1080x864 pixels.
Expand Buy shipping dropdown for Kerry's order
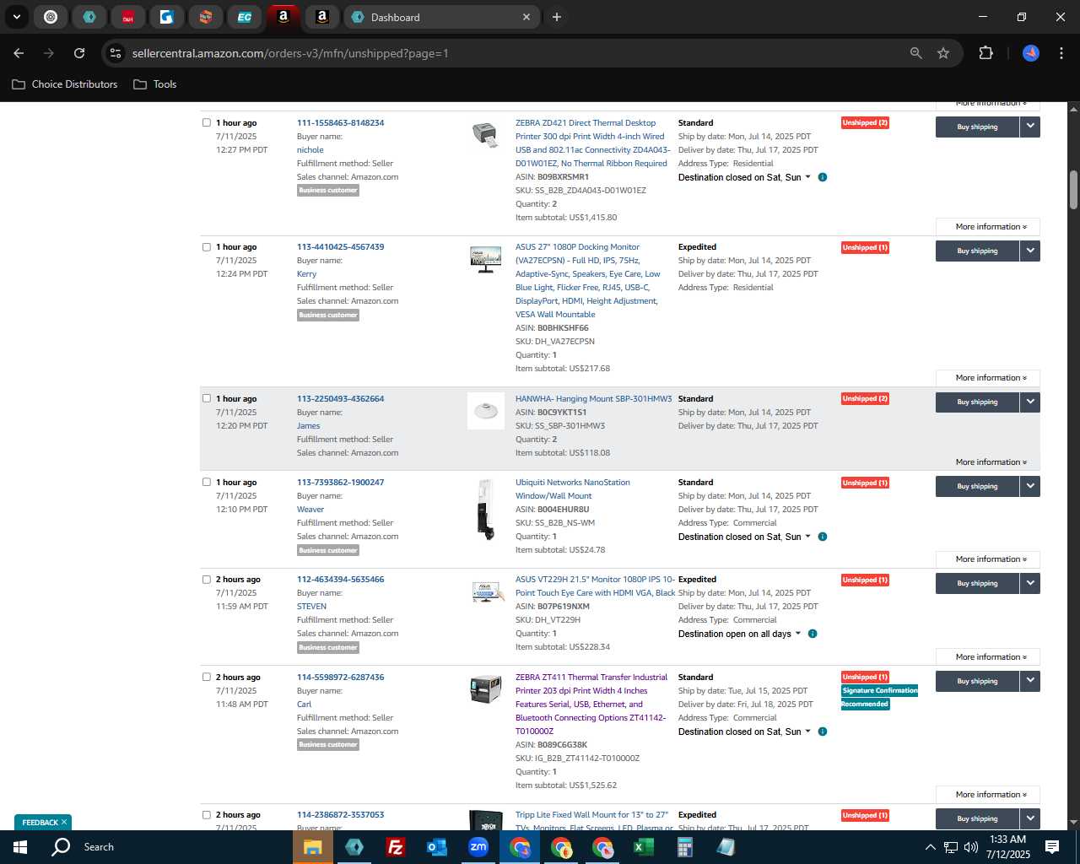[1030, 251]
